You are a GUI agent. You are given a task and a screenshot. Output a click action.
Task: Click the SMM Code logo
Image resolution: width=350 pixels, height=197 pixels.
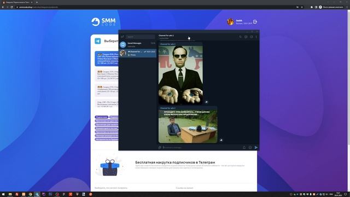tap(103, 22)
